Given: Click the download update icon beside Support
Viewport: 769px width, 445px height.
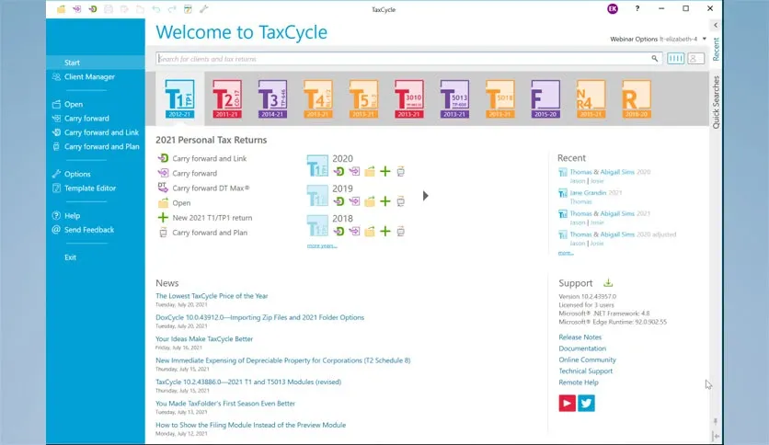Looking at the screenshot, I should [608, 283].
